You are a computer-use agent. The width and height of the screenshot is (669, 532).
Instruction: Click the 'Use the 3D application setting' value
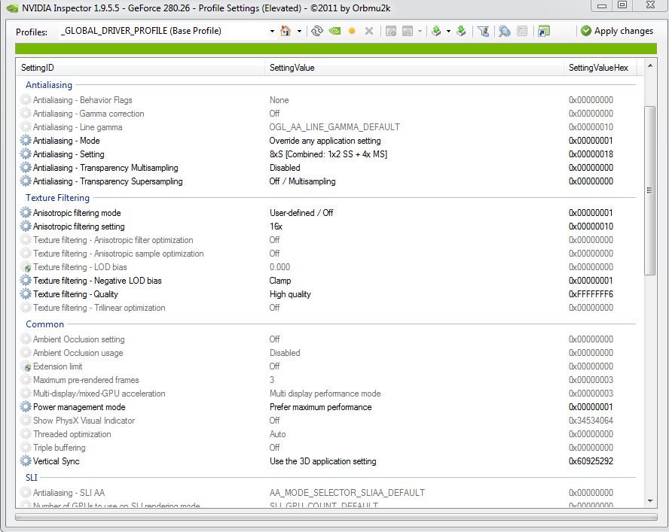(322, 461)
